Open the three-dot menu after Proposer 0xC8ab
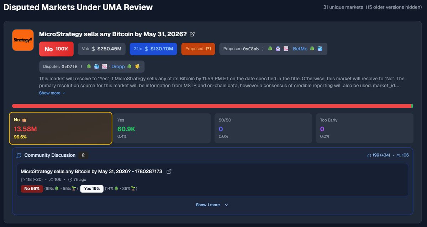Screen dimensions: 427x227 [x=263, y=49]
